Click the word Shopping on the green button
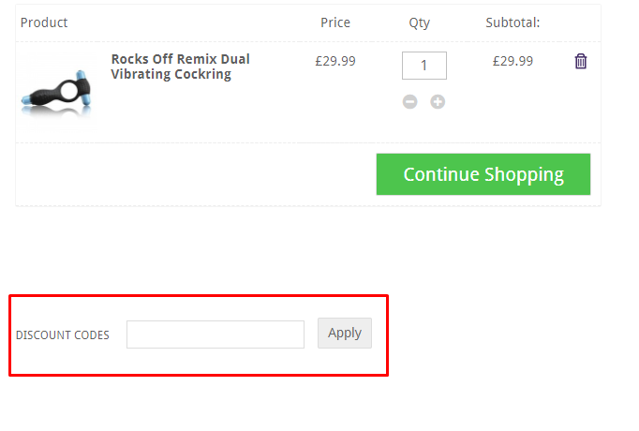The image size is (639, 431). pos(524,174)
